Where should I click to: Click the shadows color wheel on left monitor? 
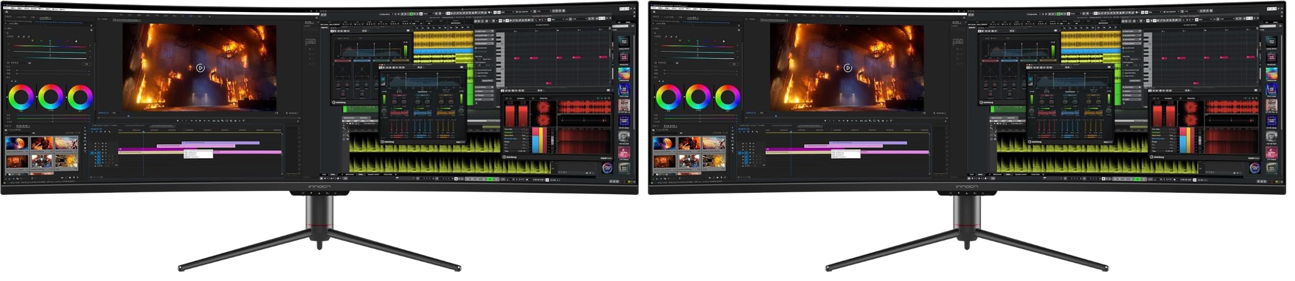pos(21,97)
